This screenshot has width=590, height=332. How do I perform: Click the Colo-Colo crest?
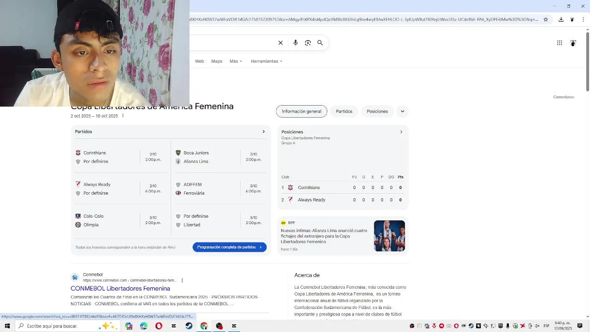pos(78,216)
